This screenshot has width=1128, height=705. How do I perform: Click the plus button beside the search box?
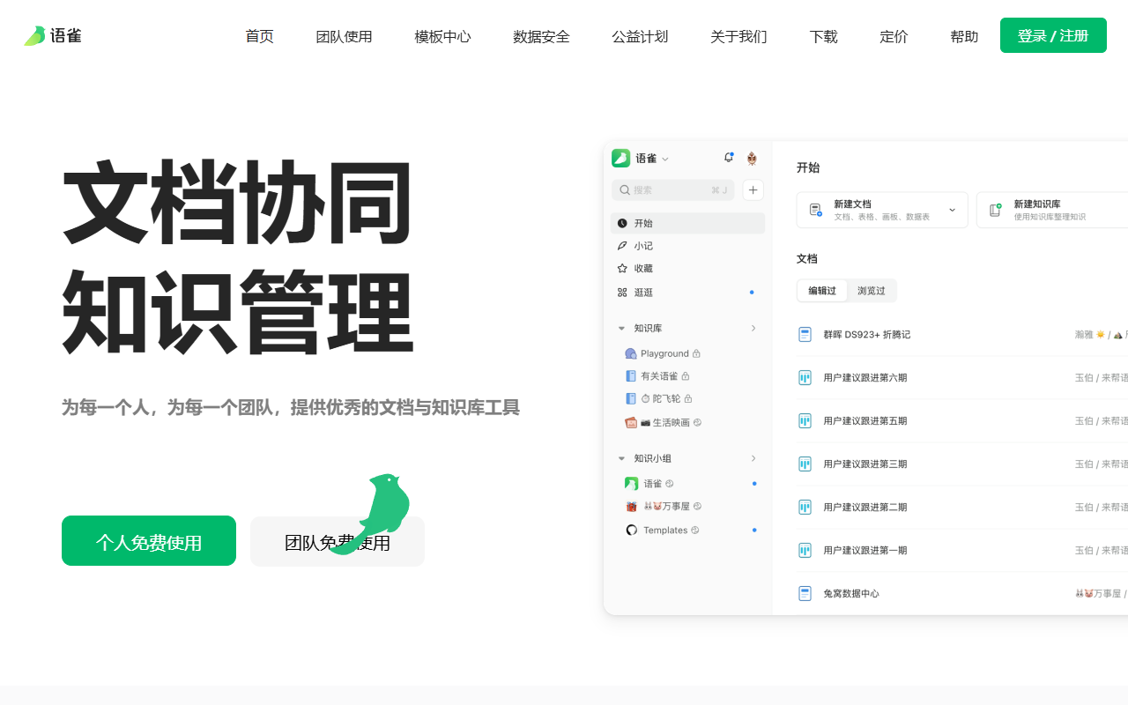(x=753, y=189)
